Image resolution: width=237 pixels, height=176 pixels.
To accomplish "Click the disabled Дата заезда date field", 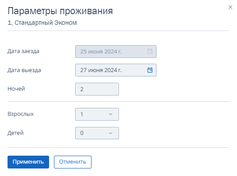I will coord(116,51).
